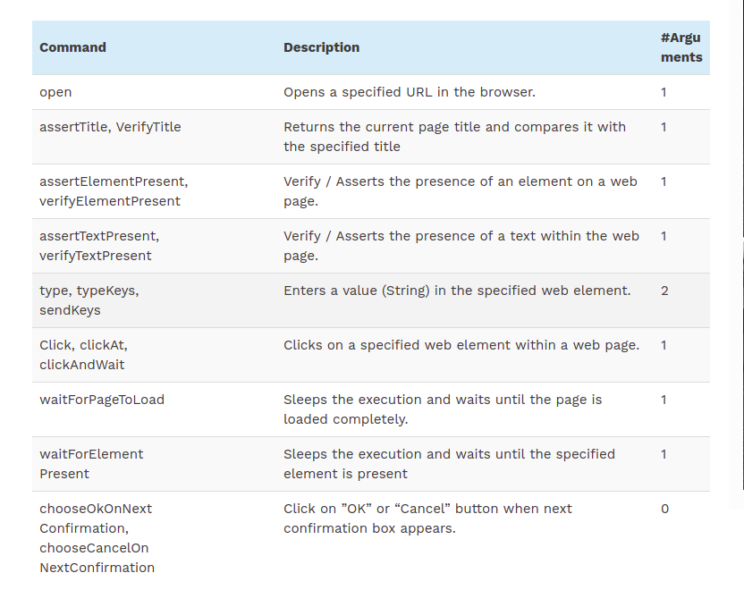Click 'Clicks on a specified web element' text
This screenshot has height=590, width=744.
click(x=461, y=345)
